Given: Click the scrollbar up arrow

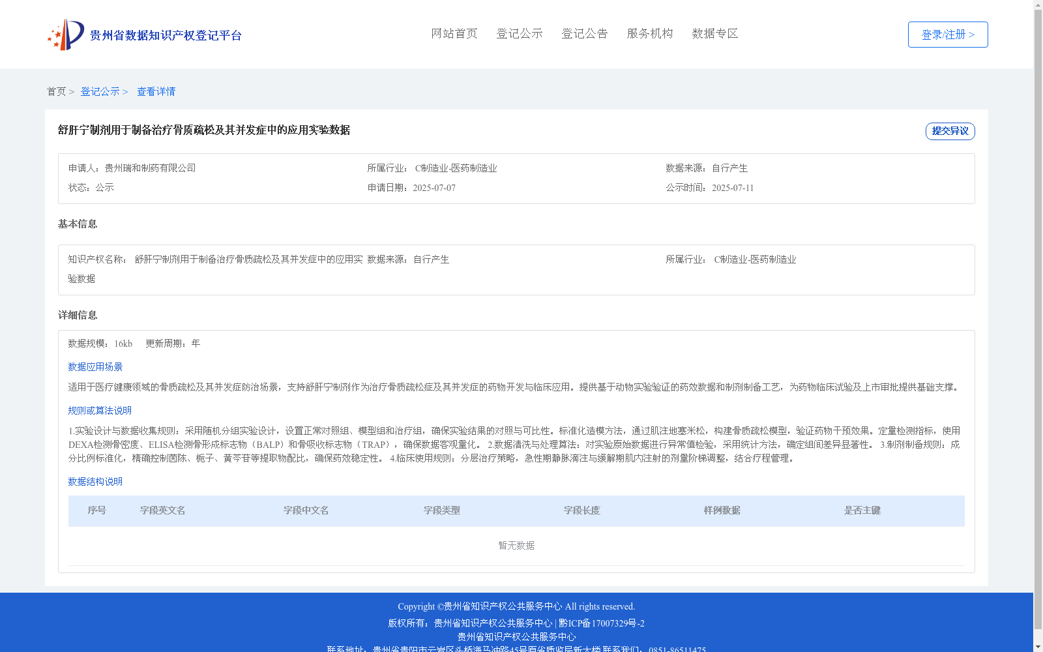Looking at the screenshot, I should click(x=1038, y=5).
